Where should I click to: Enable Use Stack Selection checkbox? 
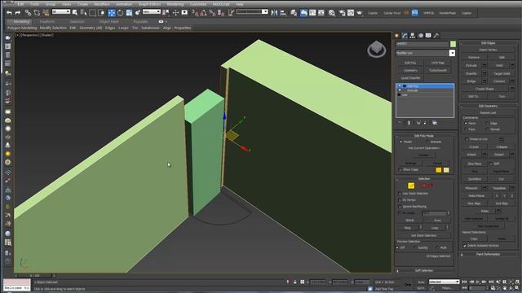(400, 194)
